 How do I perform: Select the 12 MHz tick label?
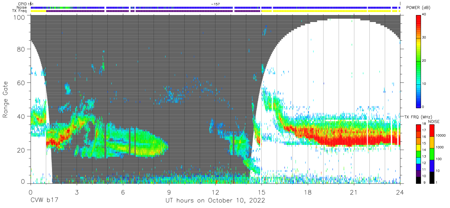[424, 163]
